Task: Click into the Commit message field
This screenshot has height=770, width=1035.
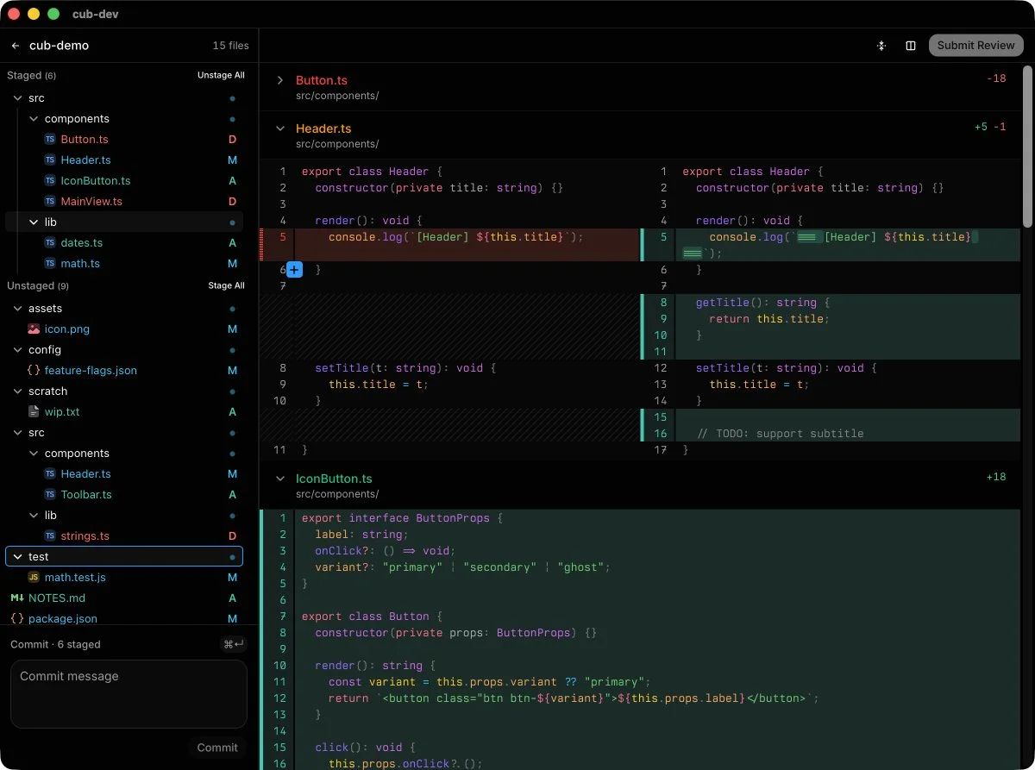Action: coord(129,693)
